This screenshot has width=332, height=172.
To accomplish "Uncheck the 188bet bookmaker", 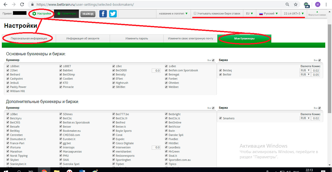I will (x=8, y=66).
